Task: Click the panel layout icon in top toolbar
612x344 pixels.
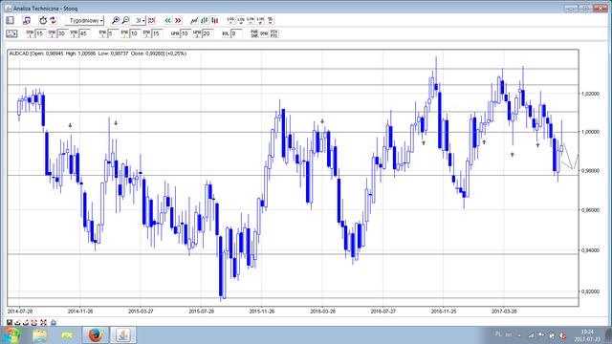Action: pos(11,20)
